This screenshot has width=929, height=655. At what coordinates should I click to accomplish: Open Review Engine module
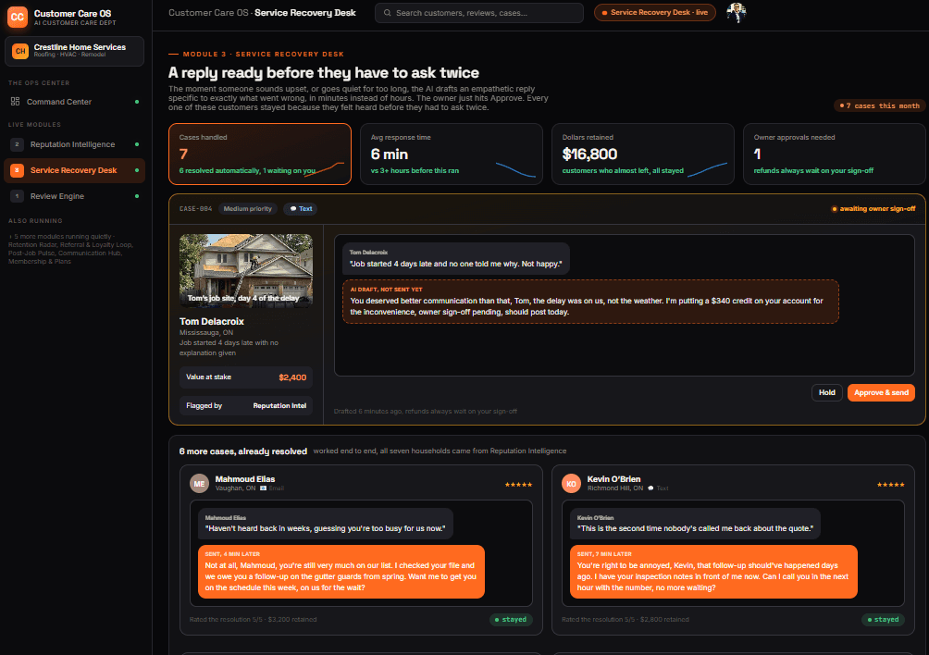coord(75,196)
